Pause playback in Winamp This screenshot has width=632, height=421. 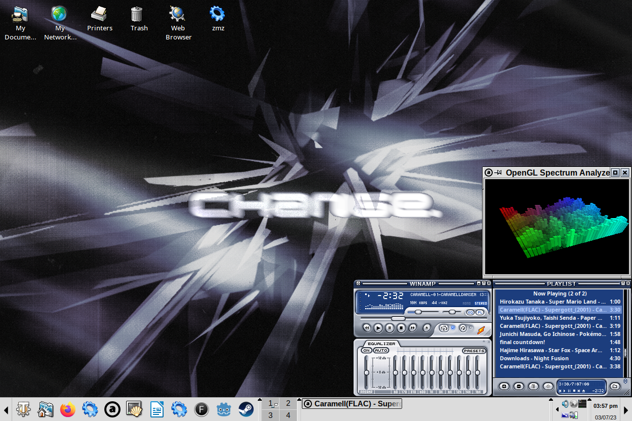(x=390, y=328)
